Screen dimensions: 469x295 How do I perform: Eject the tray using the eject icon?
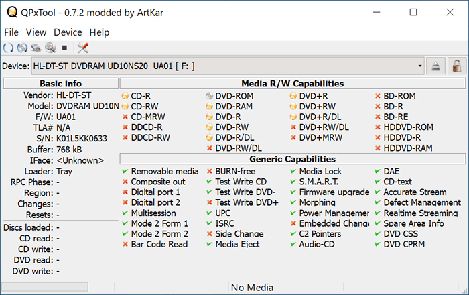(x=435, y=66)
